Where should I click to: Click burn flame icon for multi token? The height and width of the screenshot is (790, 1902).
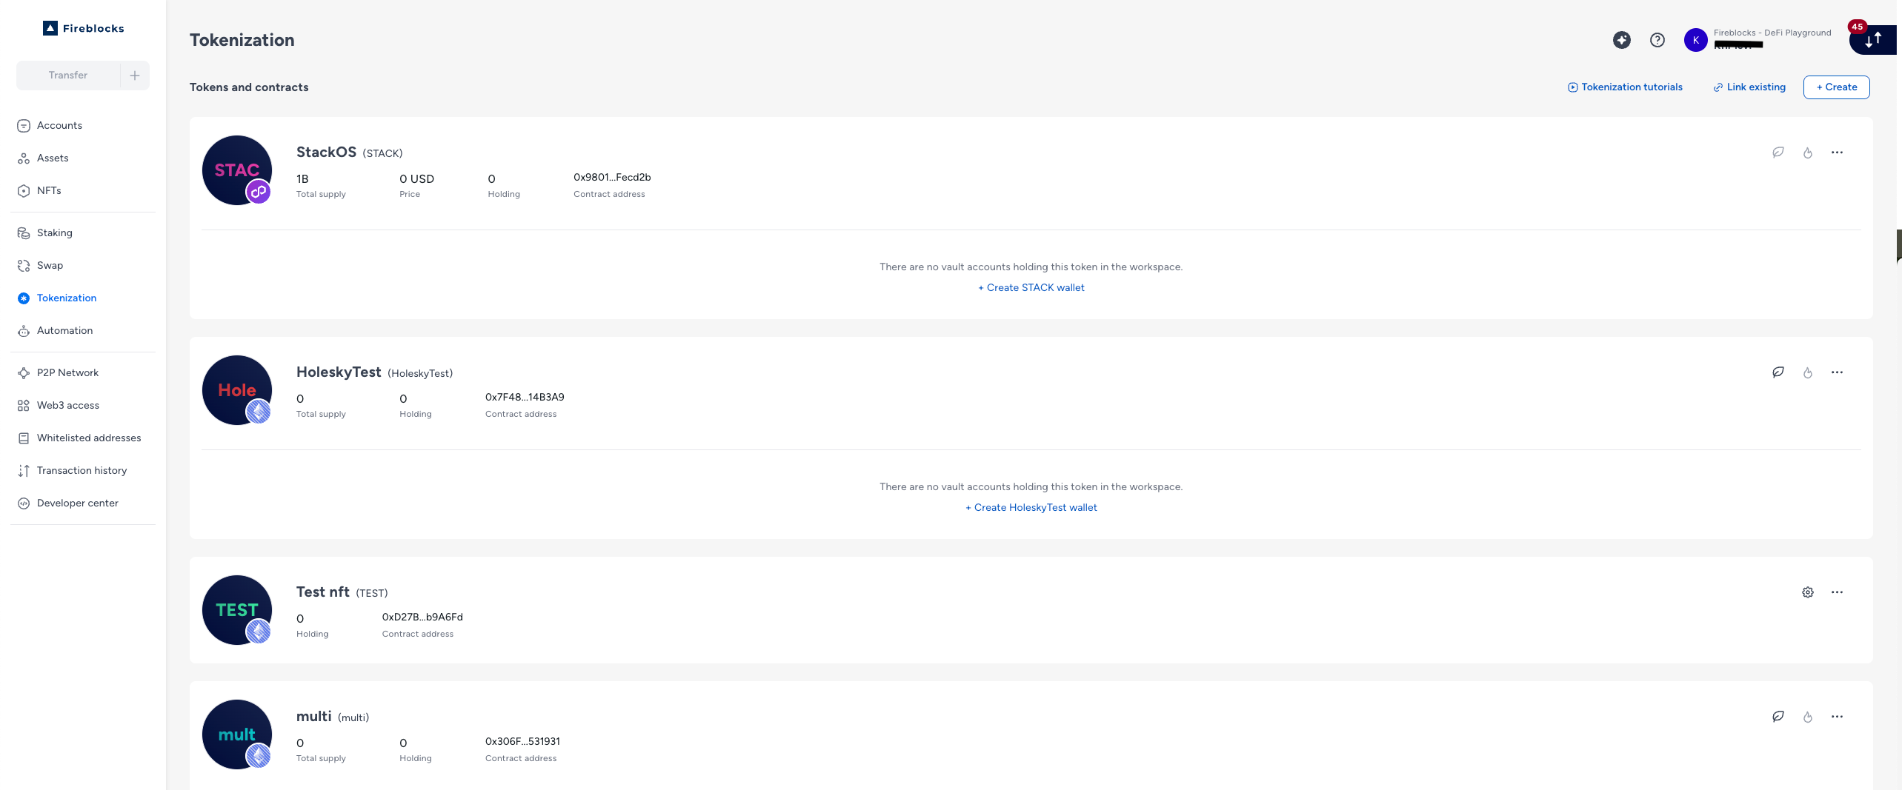click(x=1808, y=717)
